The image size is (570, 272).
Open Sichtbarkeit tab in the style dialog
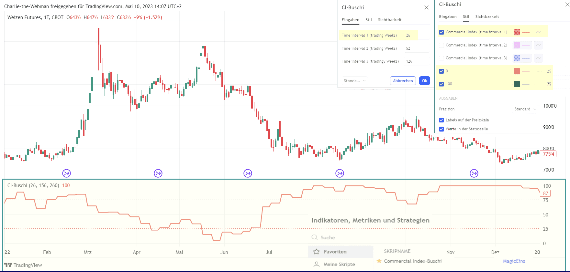487,17
